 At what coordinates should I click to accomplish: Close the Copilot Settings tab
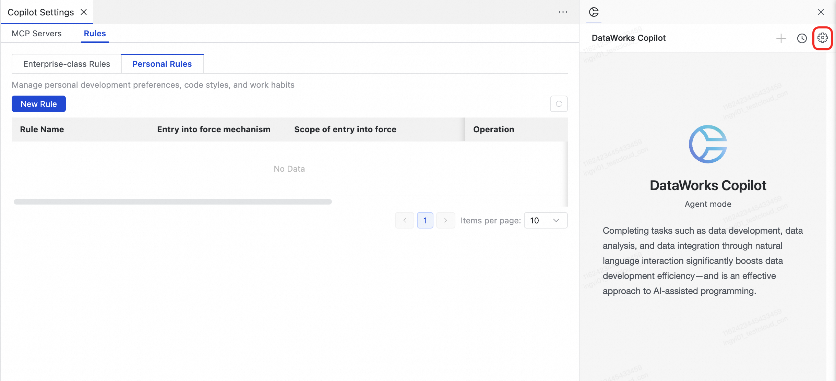point(84,12)
